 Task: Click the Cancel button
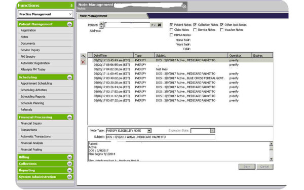click(265, 167)
